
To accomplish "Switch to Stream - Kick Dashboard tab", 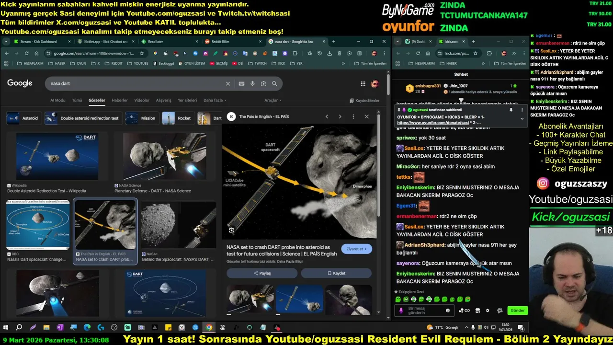I will point(42,42).
